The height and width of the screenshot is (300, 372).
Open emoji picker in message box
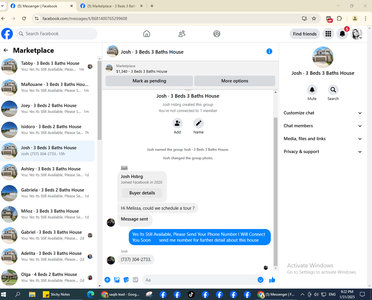coord(261,280)
